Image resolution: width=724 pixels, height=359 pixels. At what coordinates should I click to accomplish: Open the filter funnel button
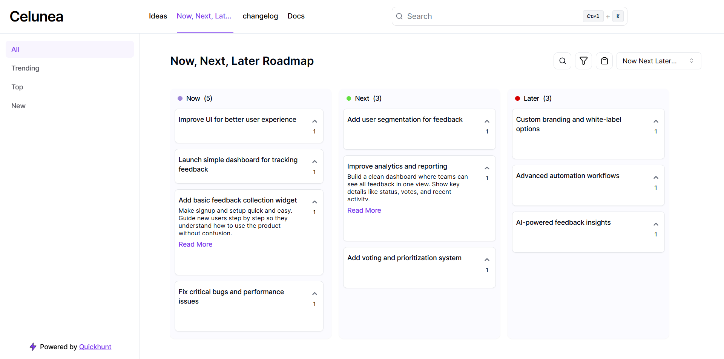tap(583, 61)
